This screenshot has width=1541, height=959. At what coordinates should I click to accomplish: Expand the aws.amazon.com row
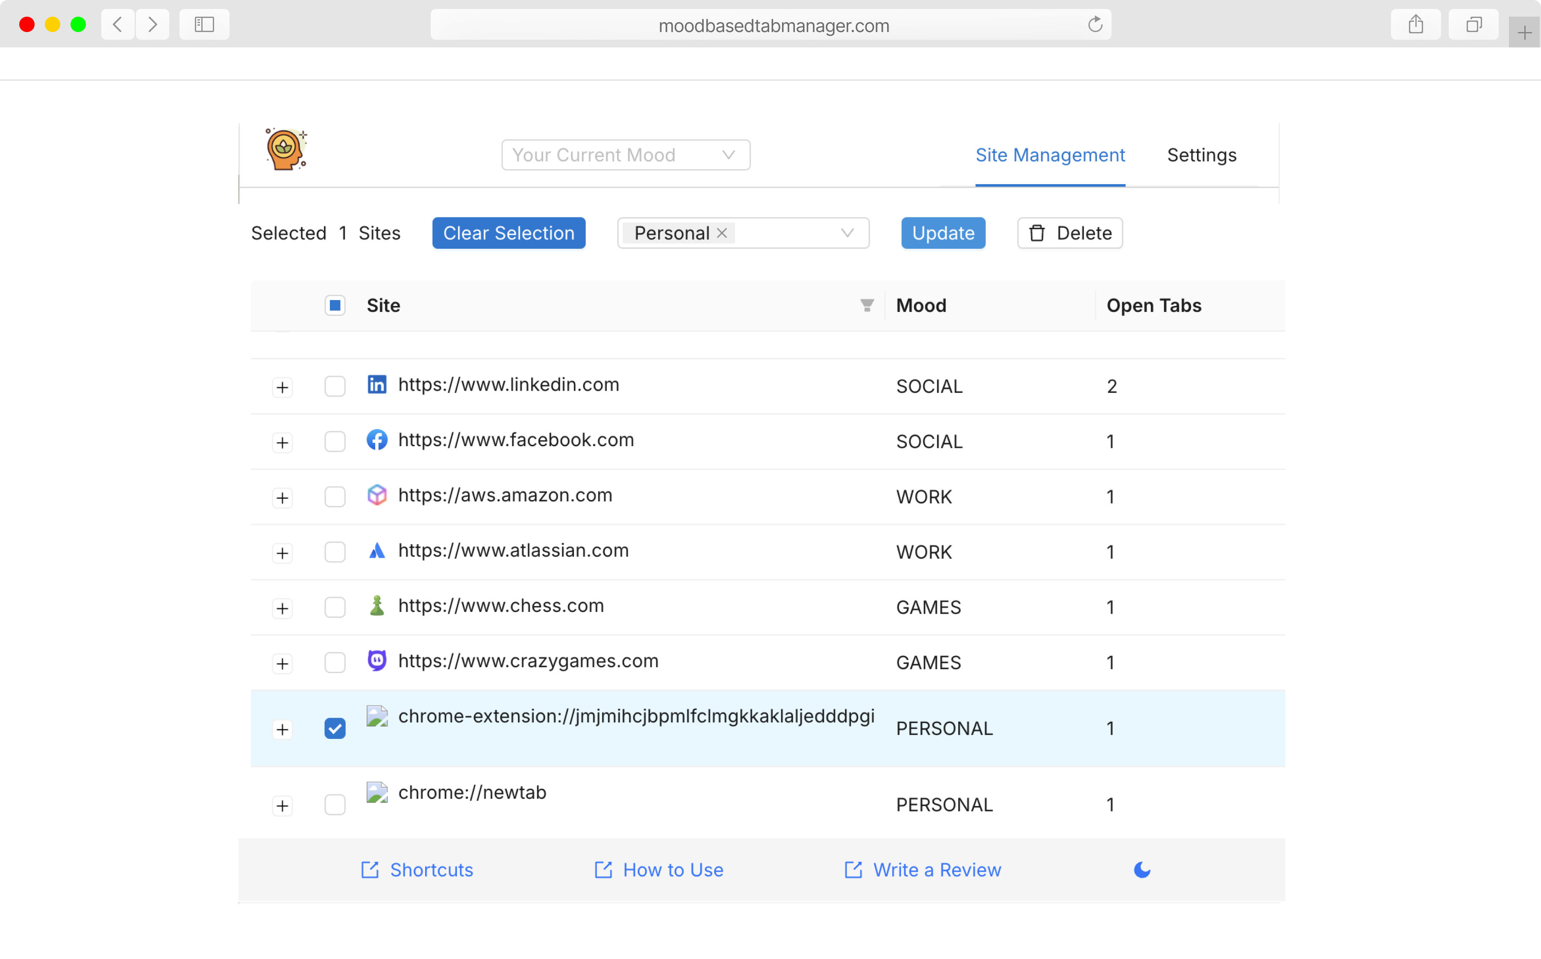(x=282, y=497)
